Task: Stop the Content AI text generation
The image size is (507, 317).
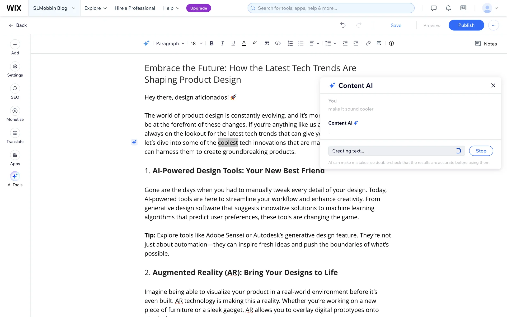Action: [x=481, y=151]
